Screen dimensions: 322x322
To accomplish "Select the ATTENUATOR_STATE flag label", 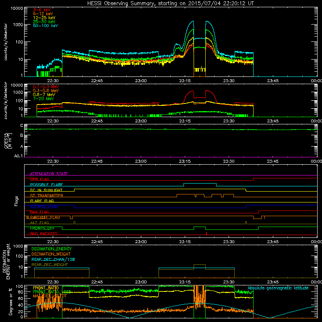I will click(x=49, y=174).
